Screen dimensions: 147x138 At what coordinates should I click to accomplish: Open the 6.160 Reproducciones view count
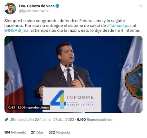tap(95, 120)
